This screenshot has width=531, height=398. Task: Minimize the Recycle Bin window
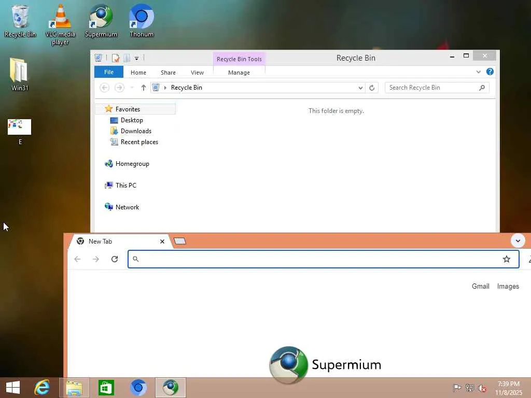click(x=452, y=56)
